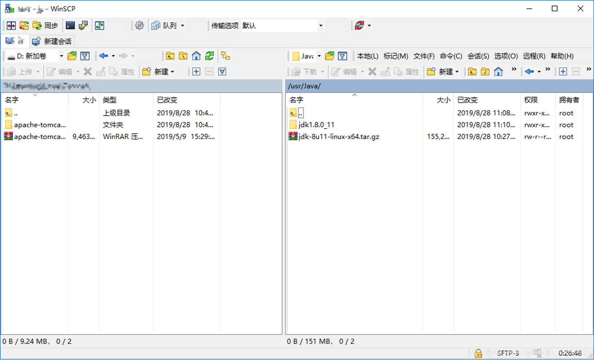
Task: Open the 新建会话 new session tab
Action: click(x=52, y=41)
